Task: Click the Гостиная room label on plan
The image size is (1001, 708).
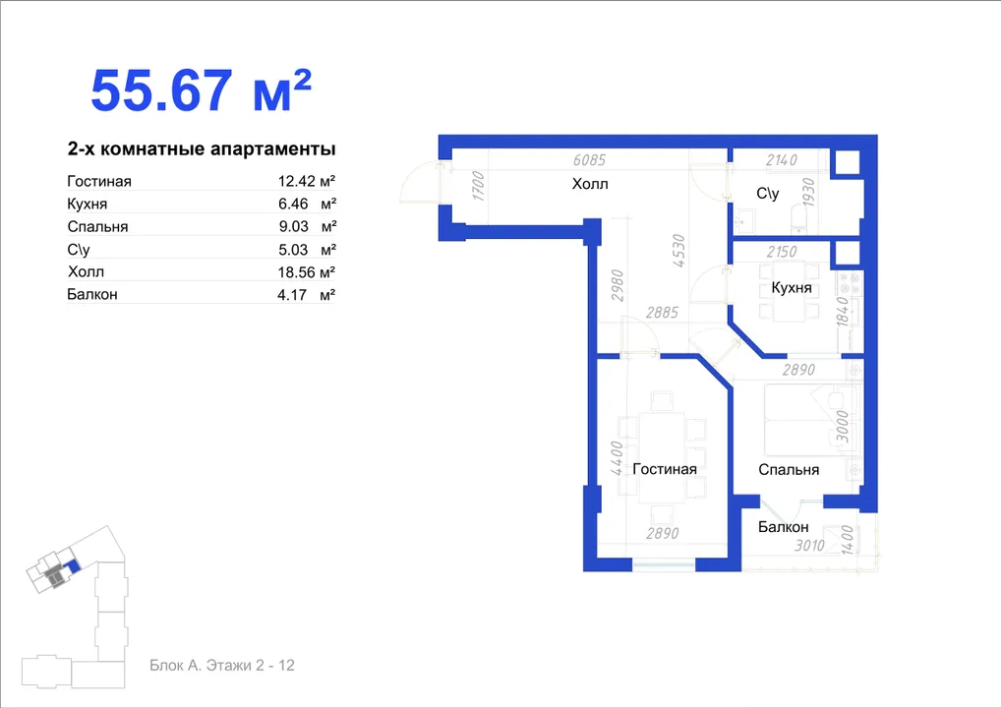Action: (665, 469)
